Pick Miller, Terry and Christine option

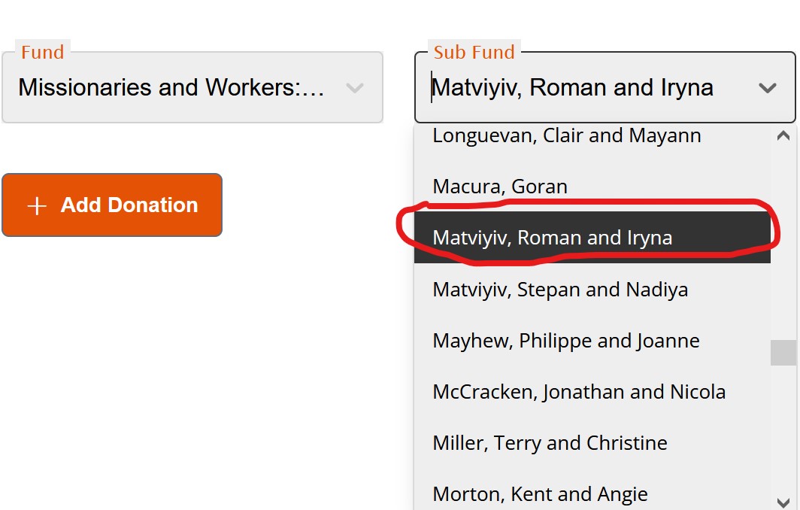click(550, 443)
